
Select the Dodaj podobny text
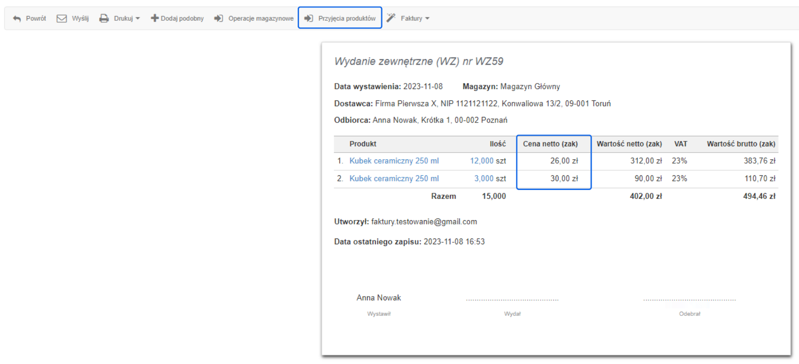[x=182, y=18]
